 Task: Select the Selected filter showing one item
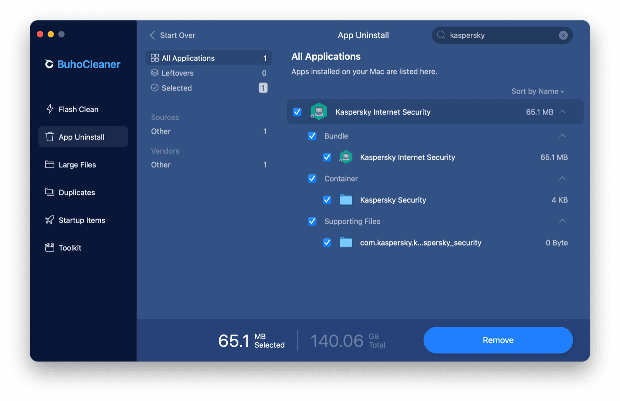[176, 88]
